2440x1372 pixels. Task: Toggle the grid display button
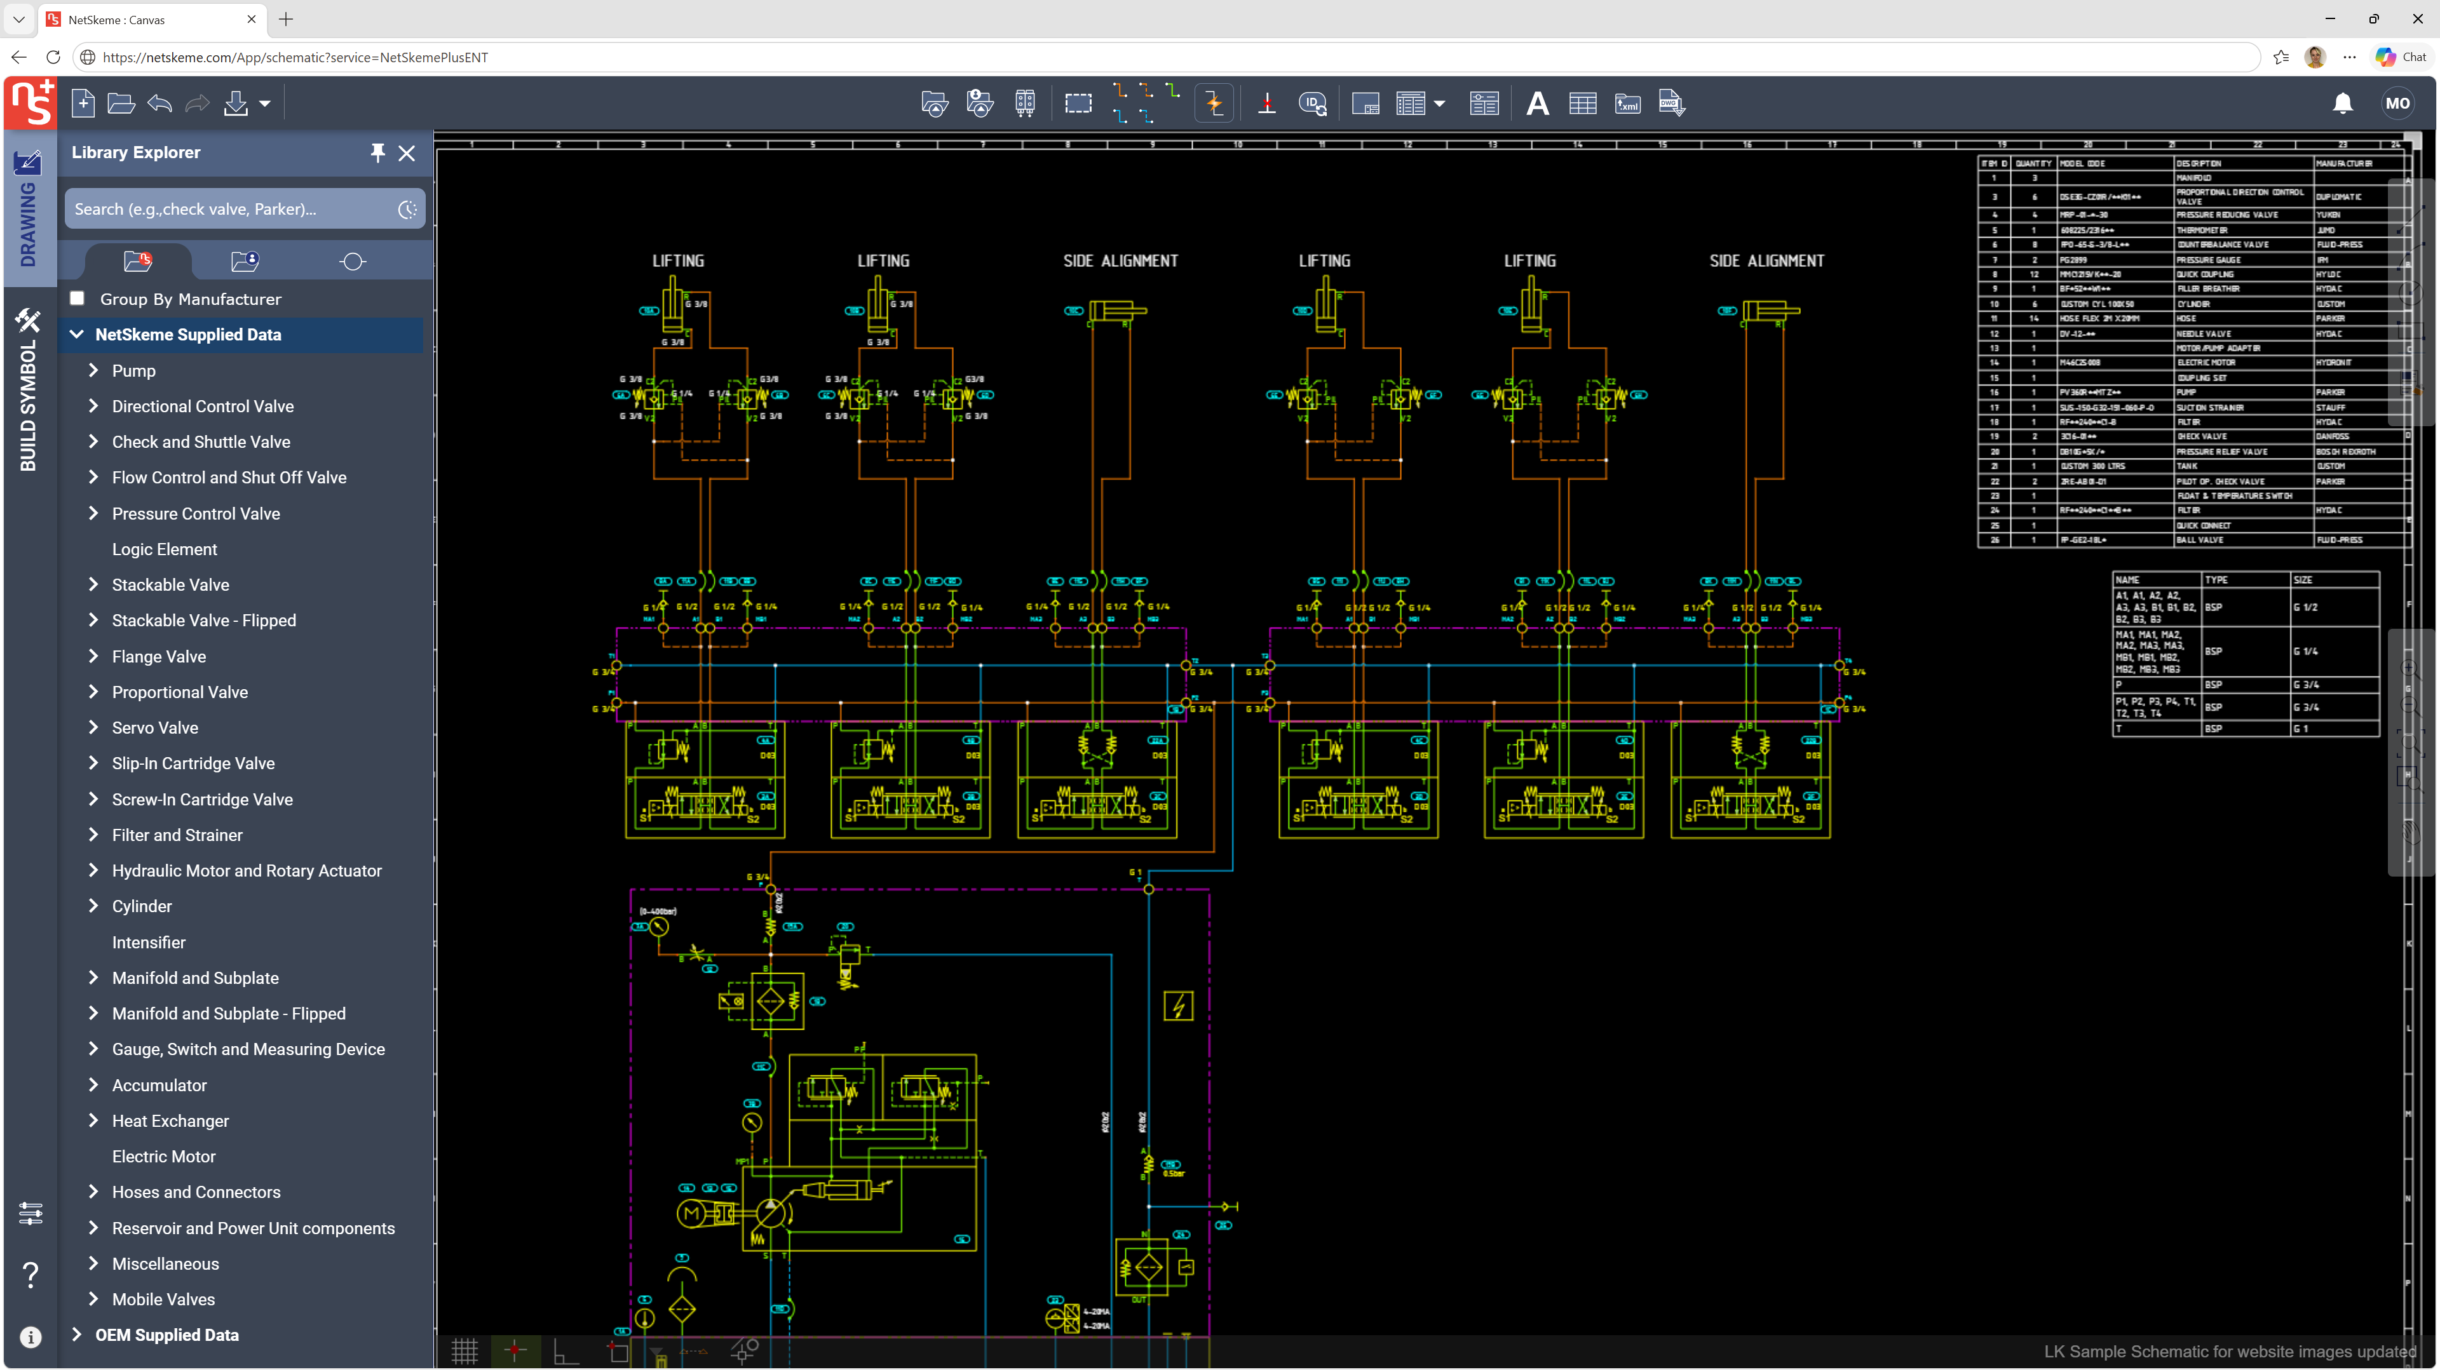(x=464, y=1351)
